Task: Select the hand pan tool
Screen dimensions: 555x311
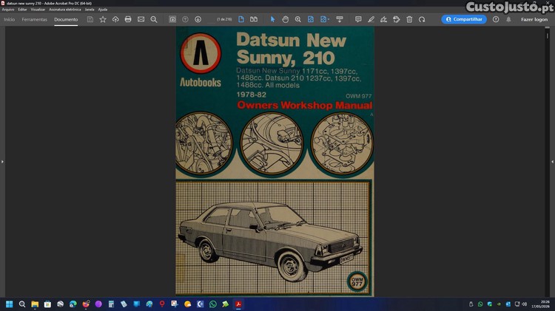Action: pos(286,19)
